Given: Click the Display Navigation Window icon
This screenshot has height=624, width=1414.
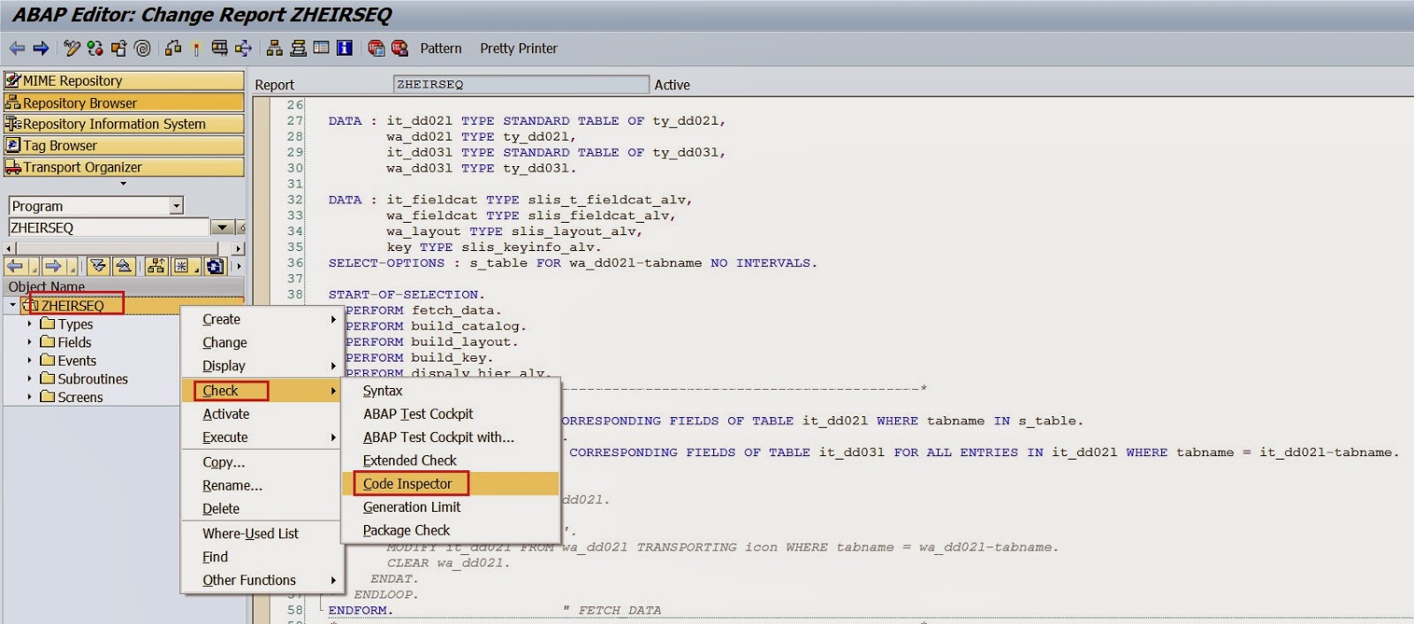Looking at the screenshot, I should (x=299, y=49).
